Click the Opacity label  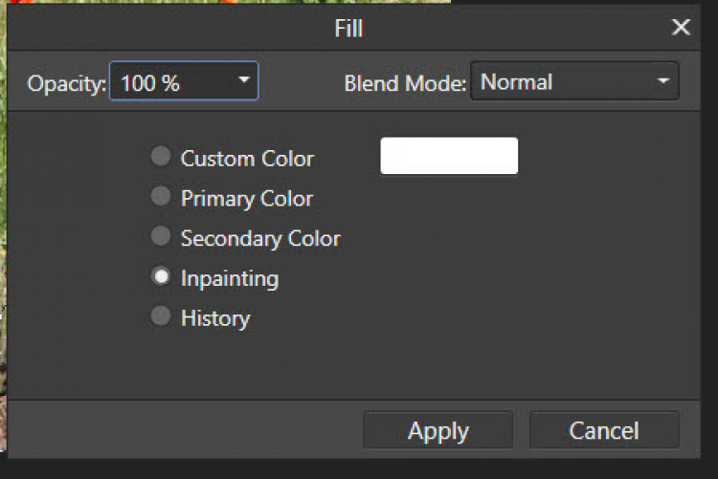tap(67, 84)
